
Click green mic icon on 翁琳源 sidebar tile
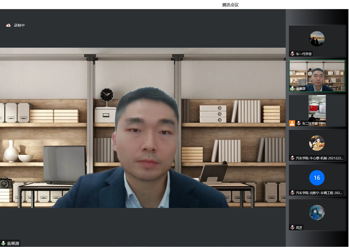coord(292,89)
